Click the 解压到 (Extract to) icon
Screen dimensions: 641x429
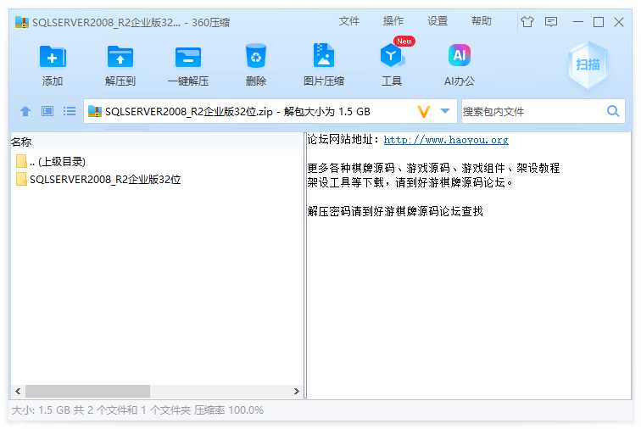120,57
